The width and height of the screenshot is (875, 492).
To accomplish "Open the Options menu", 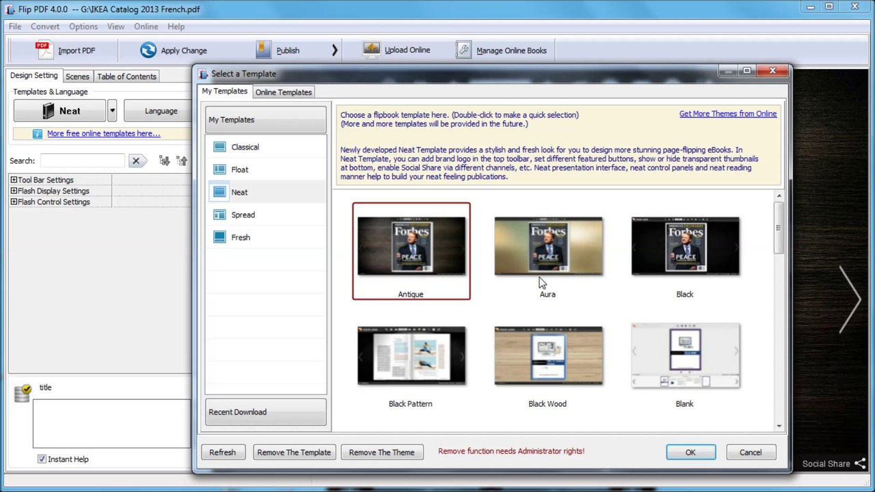I will (x=83, y=27).
